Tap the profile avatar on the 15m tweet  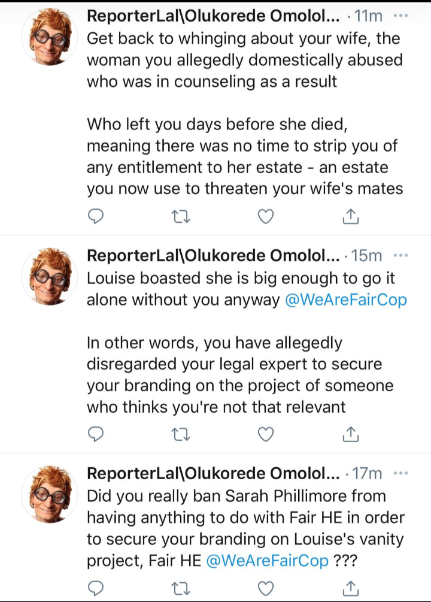click(49, 276)
